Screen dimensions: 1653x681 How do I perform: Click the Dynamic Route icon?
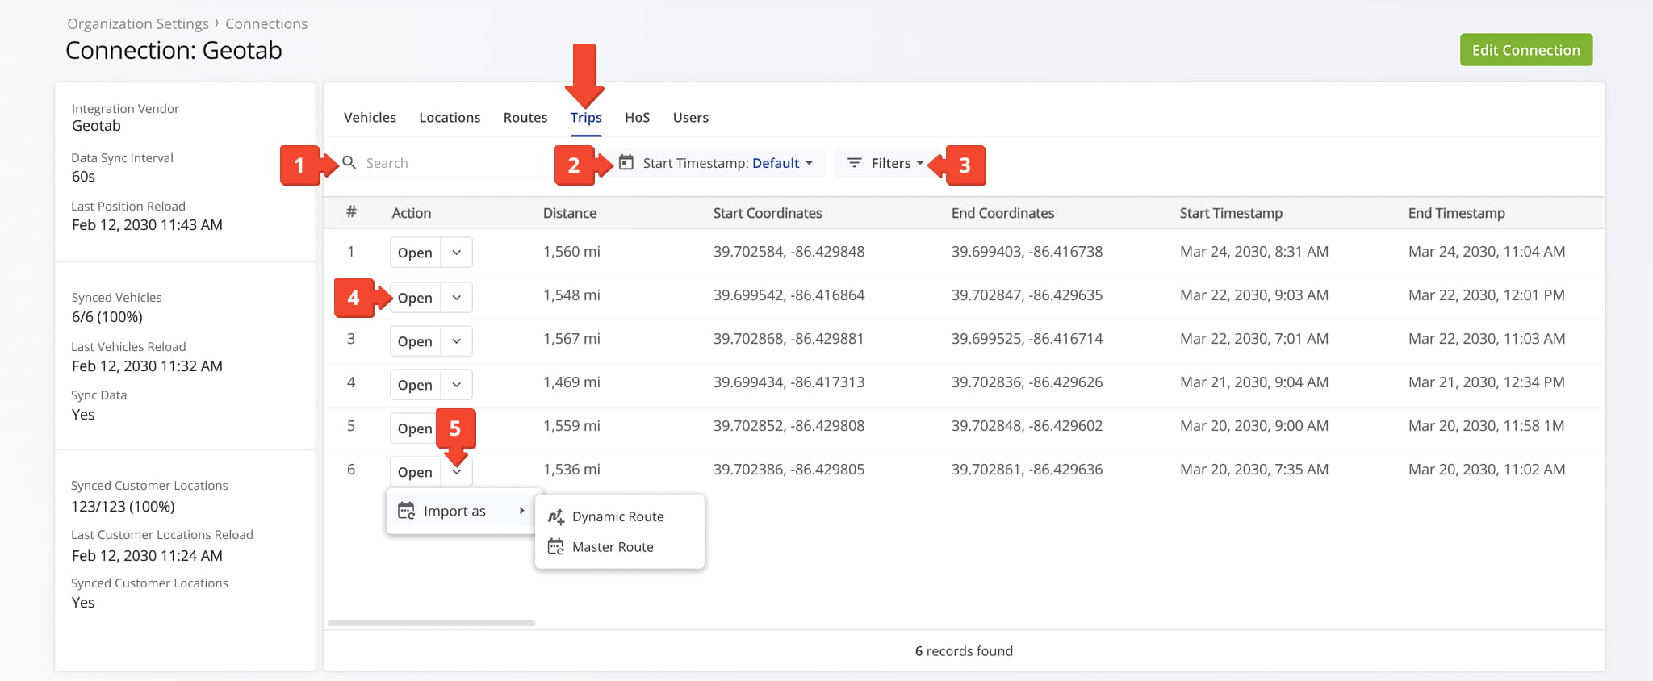(x=556, y=517)
